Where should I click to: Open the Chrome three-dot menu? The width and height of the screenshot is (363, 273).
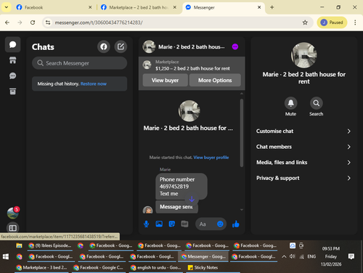tap(355, 23)
